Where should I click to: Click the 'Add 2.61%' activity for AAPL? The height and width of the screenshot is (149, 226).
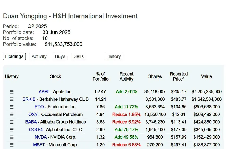tap(126, 92)
